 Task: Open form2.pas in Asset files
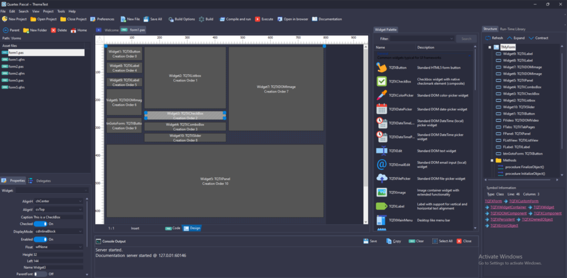click(16, 66)
